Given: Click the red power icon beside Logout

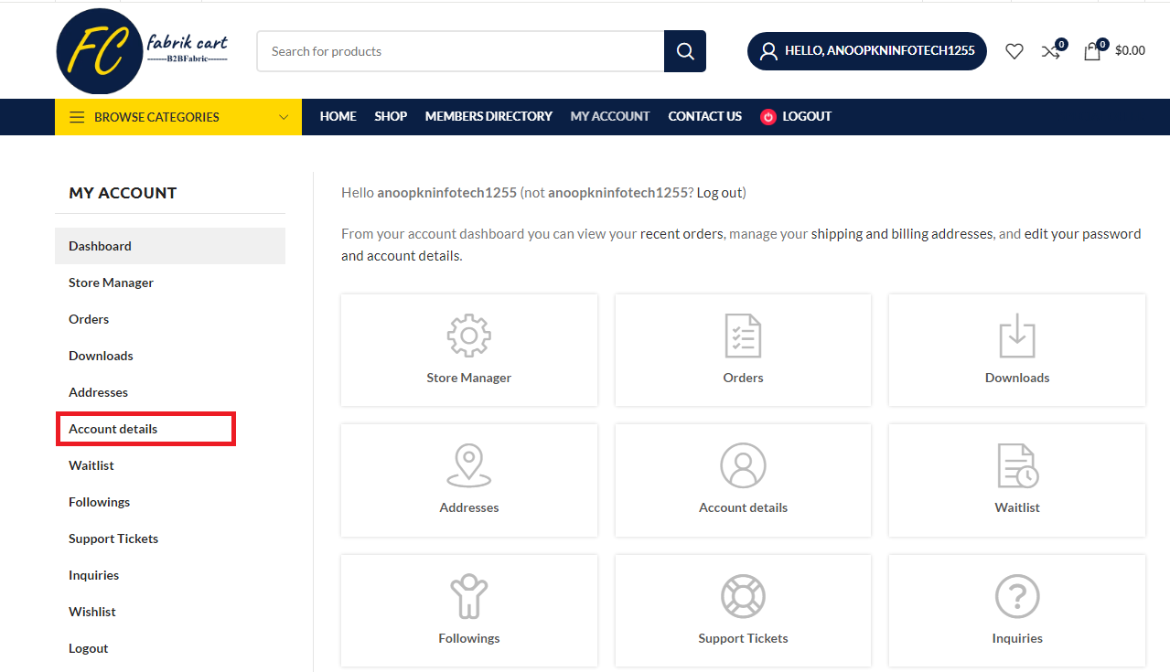Looking at the screenshot, I should tap(768, 116).
